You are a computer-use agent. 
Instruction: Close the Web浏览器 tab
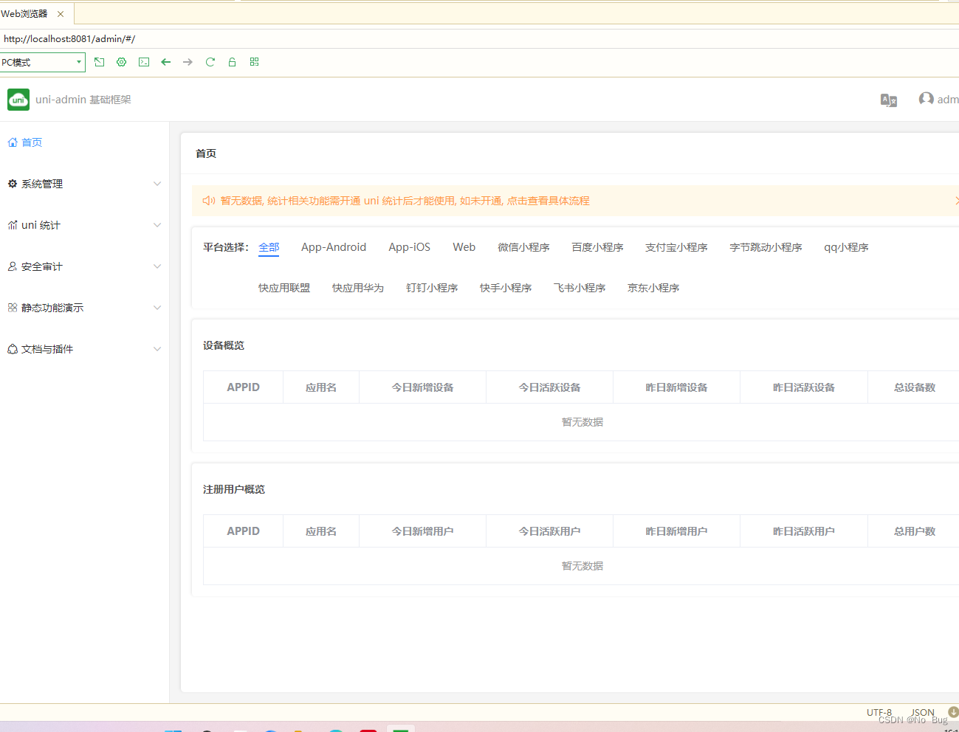coord(61,14)
